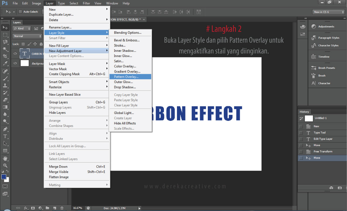Select the Free Transform history state
This screenshot has height=211, width=347.
(x=323, y=151)
